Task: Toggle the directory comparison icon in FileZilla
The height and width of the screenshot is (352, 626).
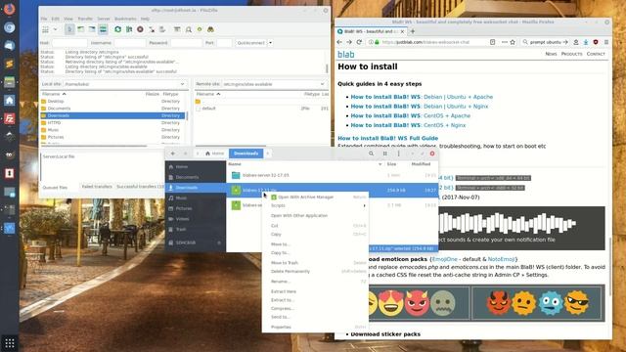Action: coord(189,29)
